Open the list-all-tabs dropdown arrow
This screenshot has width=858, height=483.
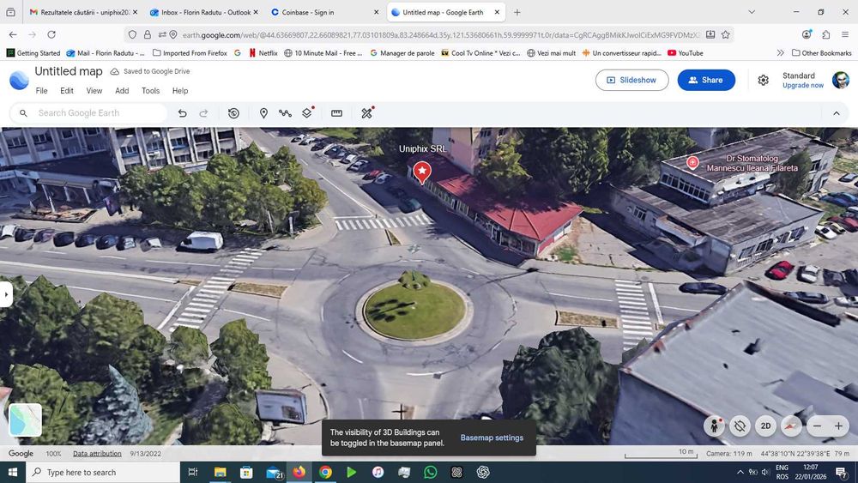752,12
